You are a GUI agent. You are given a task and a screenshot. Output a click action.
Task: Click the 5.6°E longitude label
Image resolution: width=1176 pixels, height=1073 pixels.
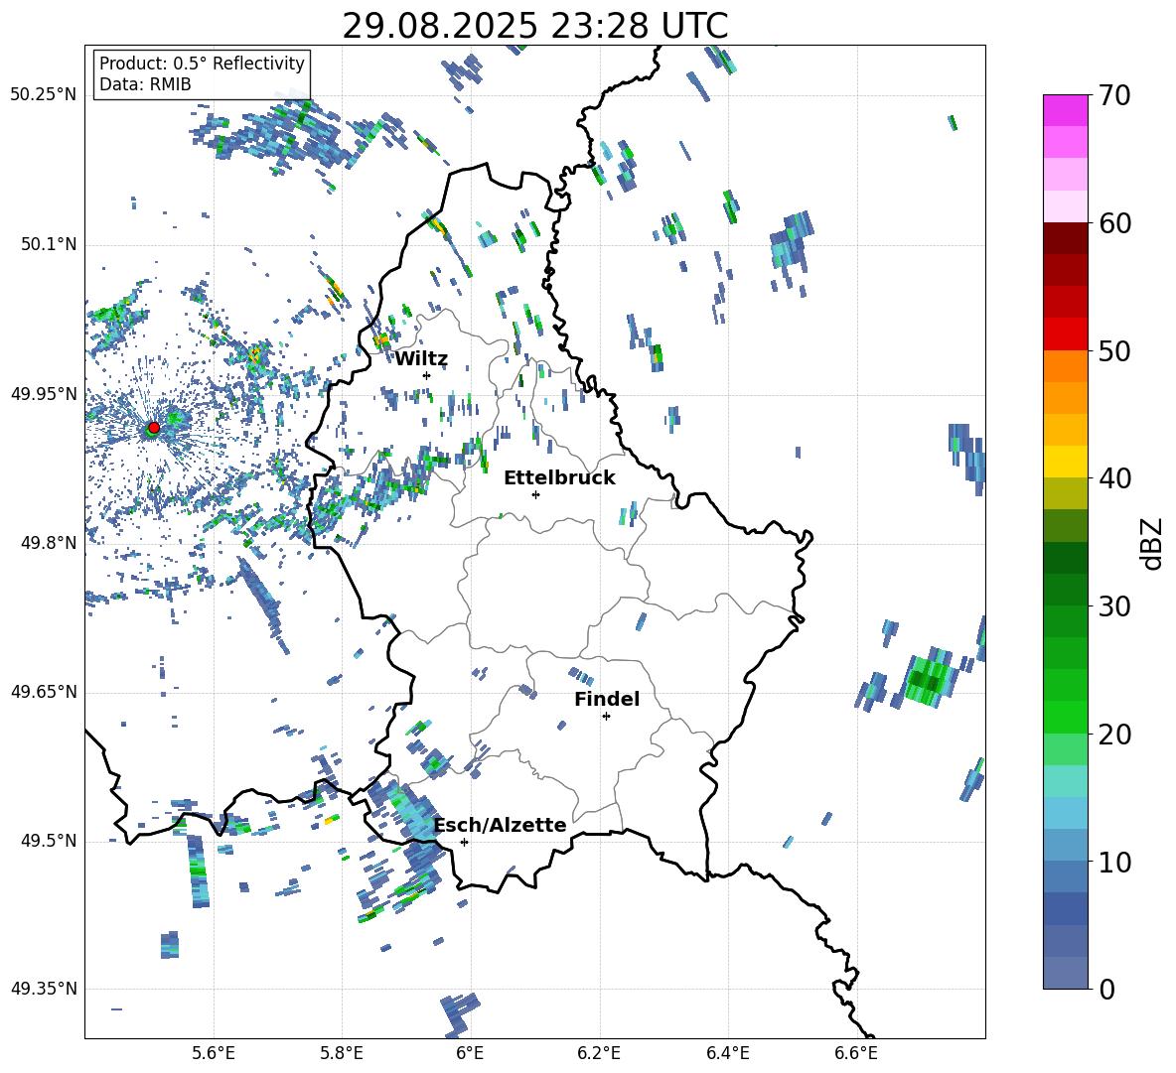click(x=214, y=1053)
